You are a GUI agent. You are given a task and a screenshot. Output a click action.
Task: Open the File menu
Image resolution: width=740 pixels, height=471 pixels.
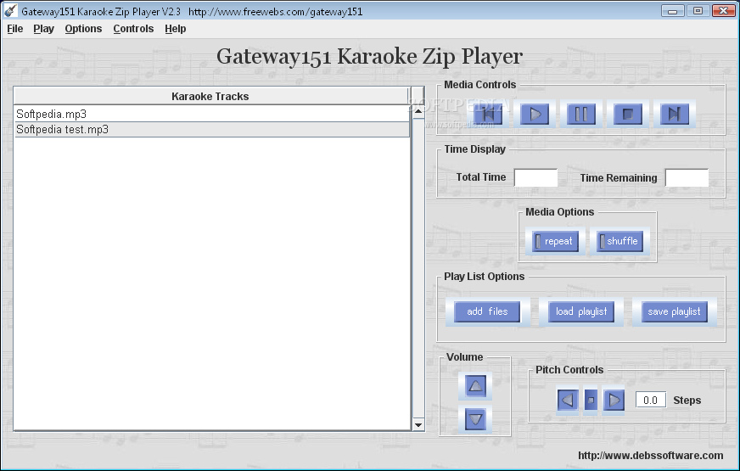coord(15,29)
